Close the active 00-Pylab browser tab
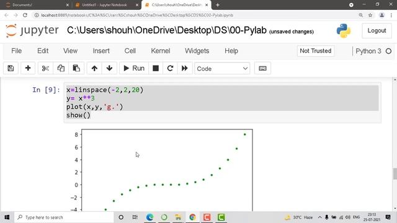The height and width of the screenshot is (223, 397). pos(207,5)
